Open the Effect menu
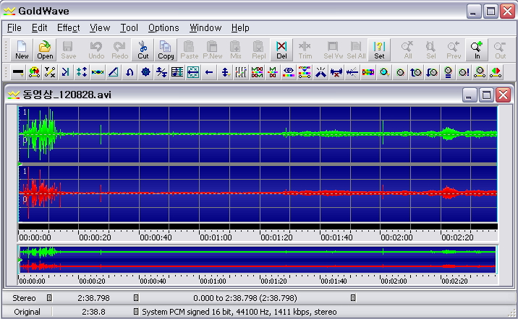Image resolution: width=518 pixels, height=319 pixels. pyautogui.click(x=69, y=28)
